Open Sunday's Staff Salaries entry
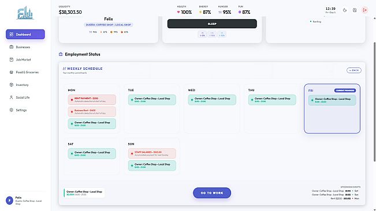This screenshot has width=376, height=211. click(152, 153)
